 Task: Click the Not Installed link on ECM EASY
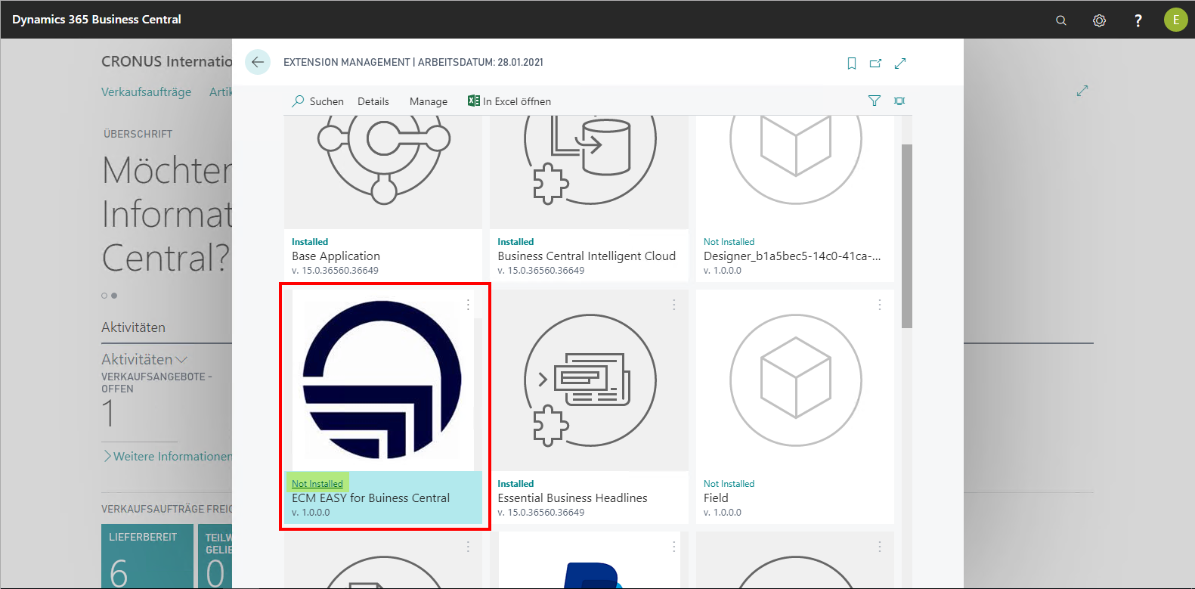pyautogui.click(x=317, y=484)
